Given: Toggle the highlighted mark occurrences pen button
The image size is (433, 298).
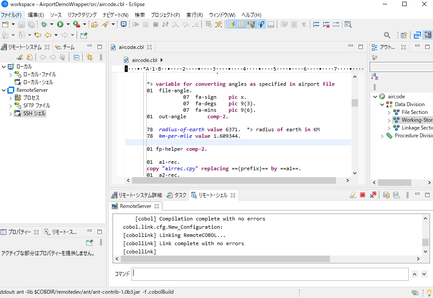Looking at the screenshot, I should pos(231,25).
